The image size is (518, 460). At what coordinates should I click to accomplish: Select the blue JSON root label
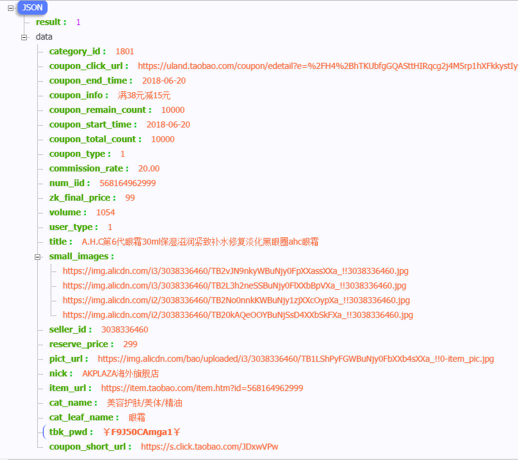pos(32,7)
